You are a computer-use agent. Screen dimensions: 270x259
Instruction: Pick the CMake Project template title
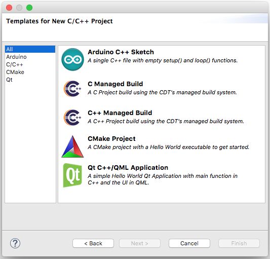[111, 139]
